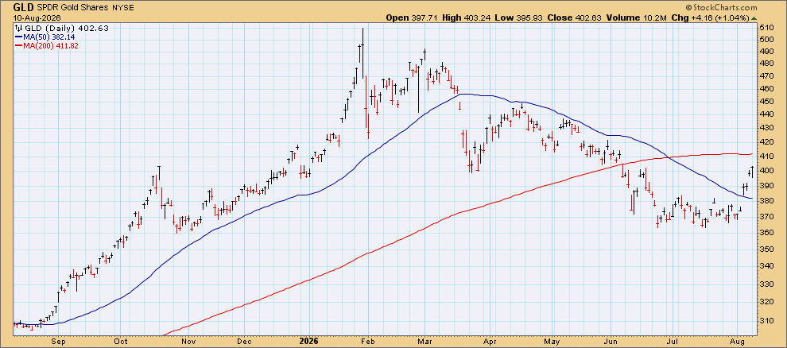Click the Dec month axis label
Image resolution: width=787 pixels, height=348 pixels.
[244, 340]
